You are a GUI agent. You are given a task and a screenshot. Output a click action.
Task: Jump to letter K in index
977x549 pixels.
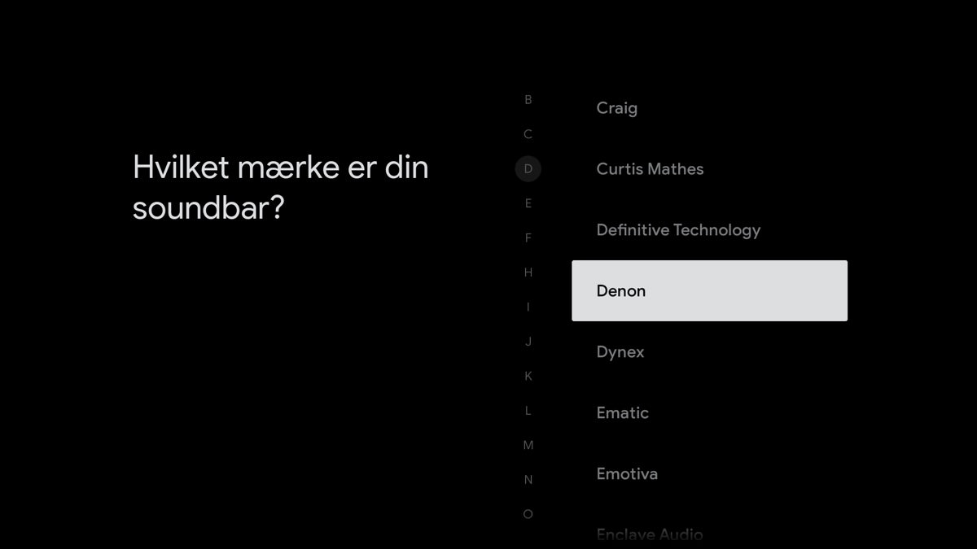click(x=528, y=377)
